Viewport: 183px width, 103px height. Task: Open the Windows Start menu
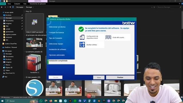pos(2,101)
